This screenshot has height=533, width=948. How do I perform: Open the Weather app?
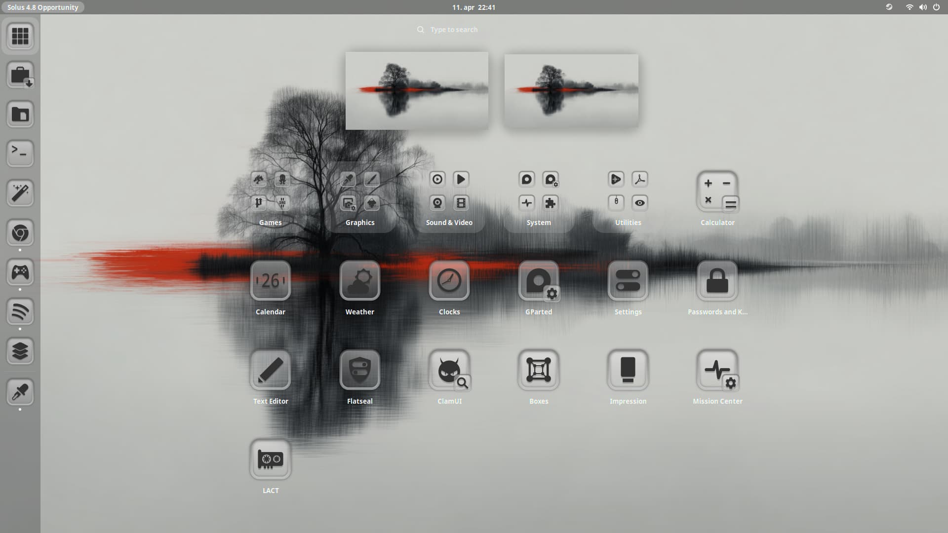click(359, 281)
